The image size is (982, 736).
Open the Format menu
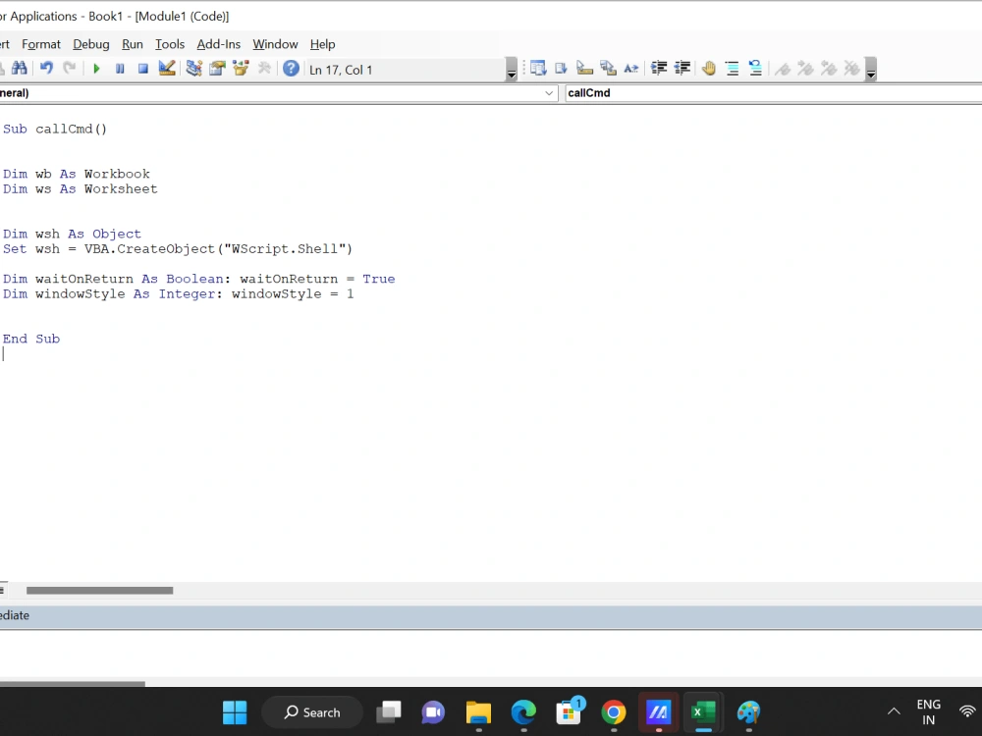pos(41,44)
